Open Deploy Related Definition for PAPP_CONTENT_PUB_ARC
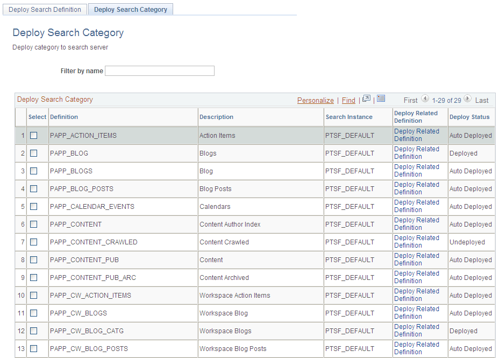 pyautogui.click(x=417, y=277)
